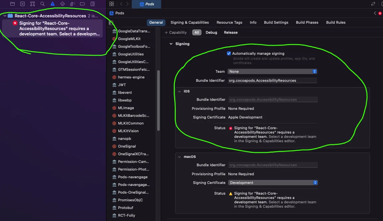Select the RCT-Folly target
The image size is (383, 221).
126,215
